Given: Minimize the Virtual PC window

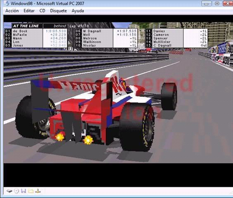Looking at the screenshot, I should pyautogui.click(x=206, y=3).
